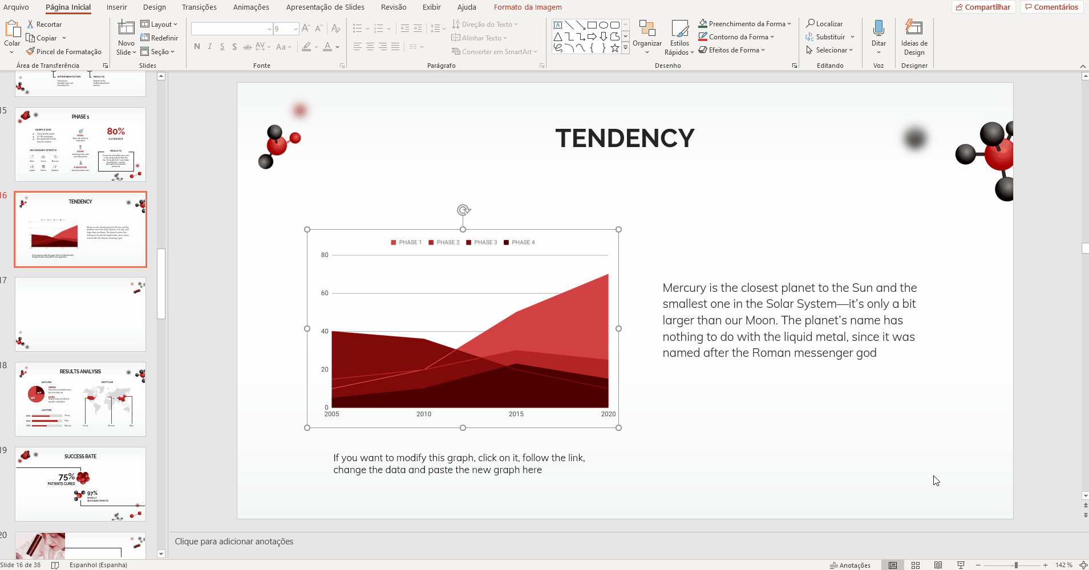Image resolution: width=1089 pixels, height=570 pixels.
Task: Open font name dropdown arrow
Action: pos(269,28)
